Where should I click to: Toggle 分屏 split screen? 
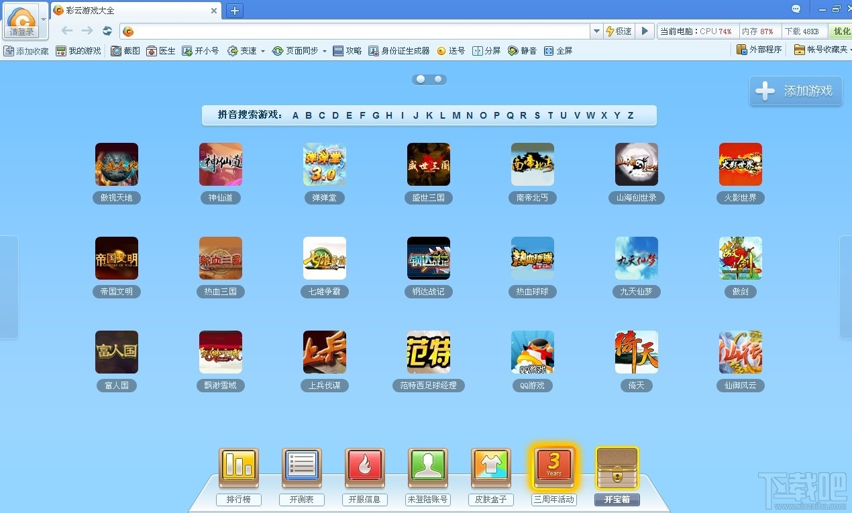click(487, 51)
